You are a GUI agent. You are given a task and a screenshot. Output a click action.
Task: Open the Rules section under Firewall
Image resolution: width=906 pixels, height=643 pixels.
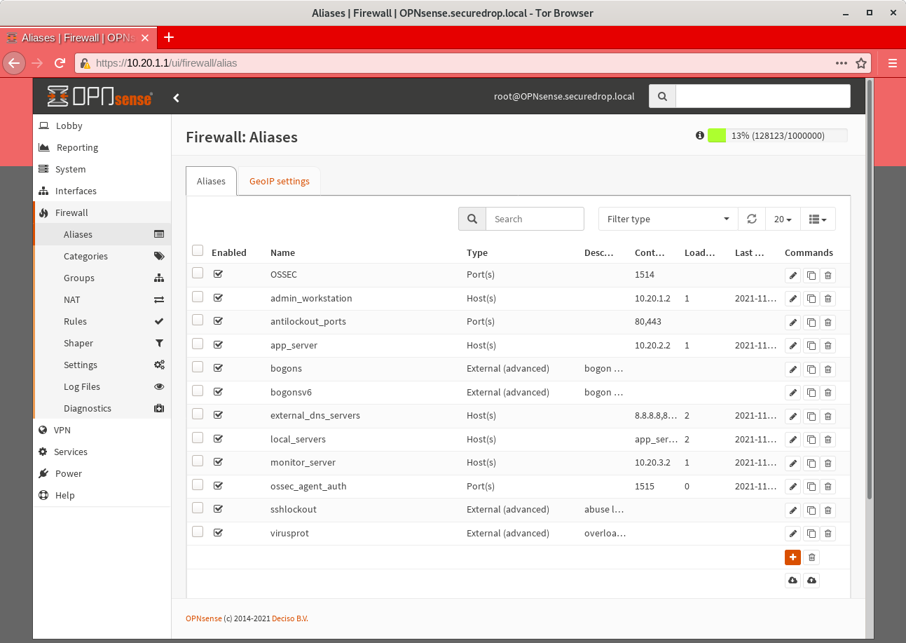75,321
